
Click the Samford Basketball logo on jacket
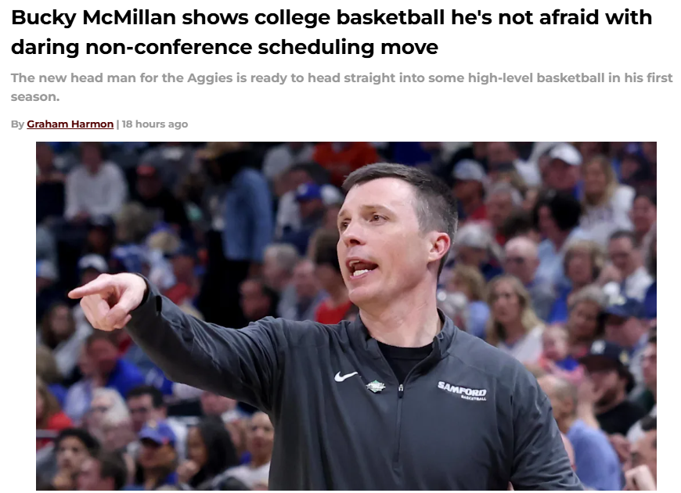click(462, 390)
